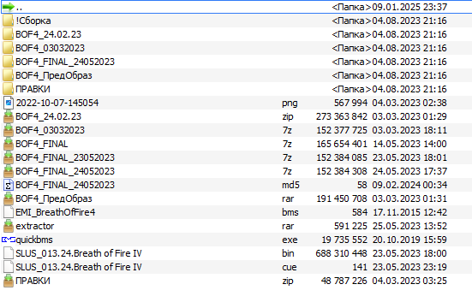472x308 pixels.
Task: Select file name extractor
Action: point(34,226)
